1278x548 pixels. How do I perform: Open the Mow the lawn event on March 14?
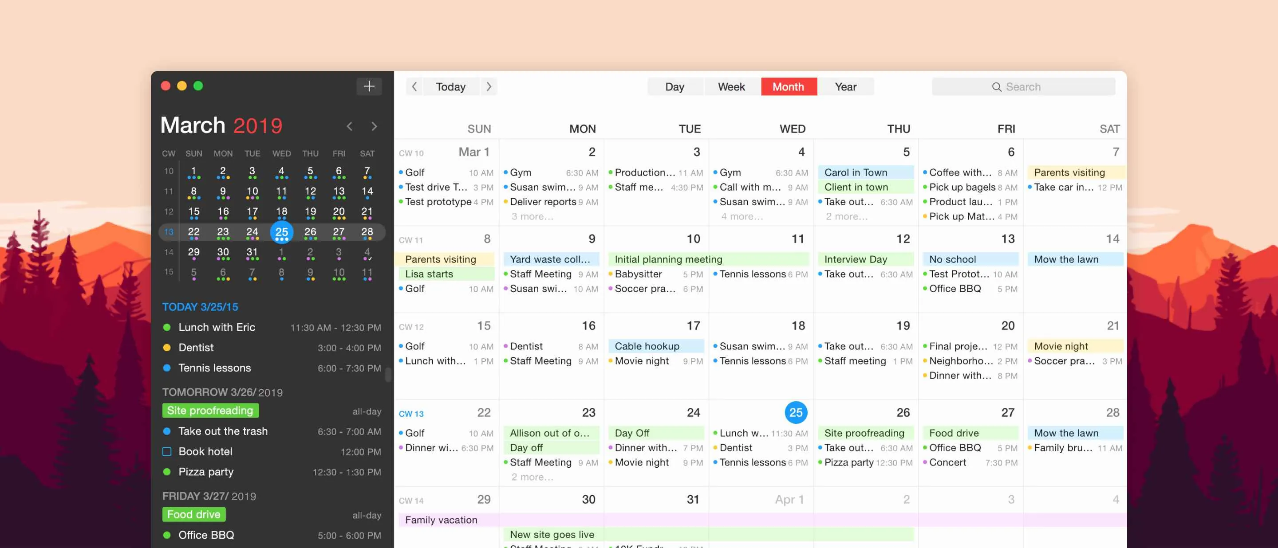(1065, 259)
